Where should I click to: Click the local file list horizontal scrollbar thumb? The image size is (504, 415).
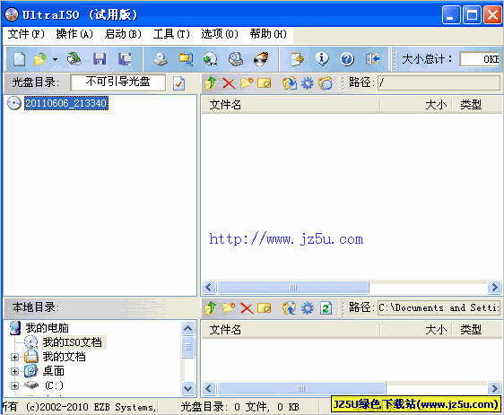(x=301, y=389)
